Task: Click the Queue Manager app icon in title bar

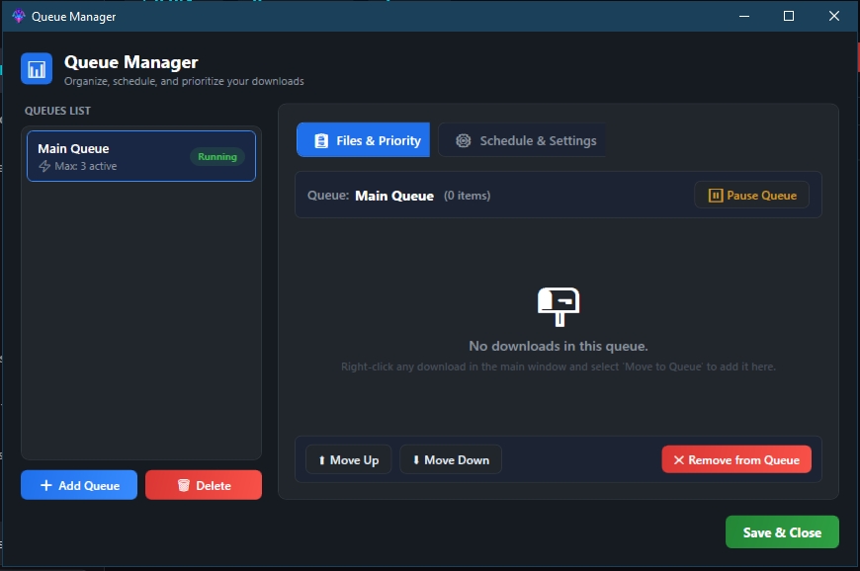Action: 19,17
